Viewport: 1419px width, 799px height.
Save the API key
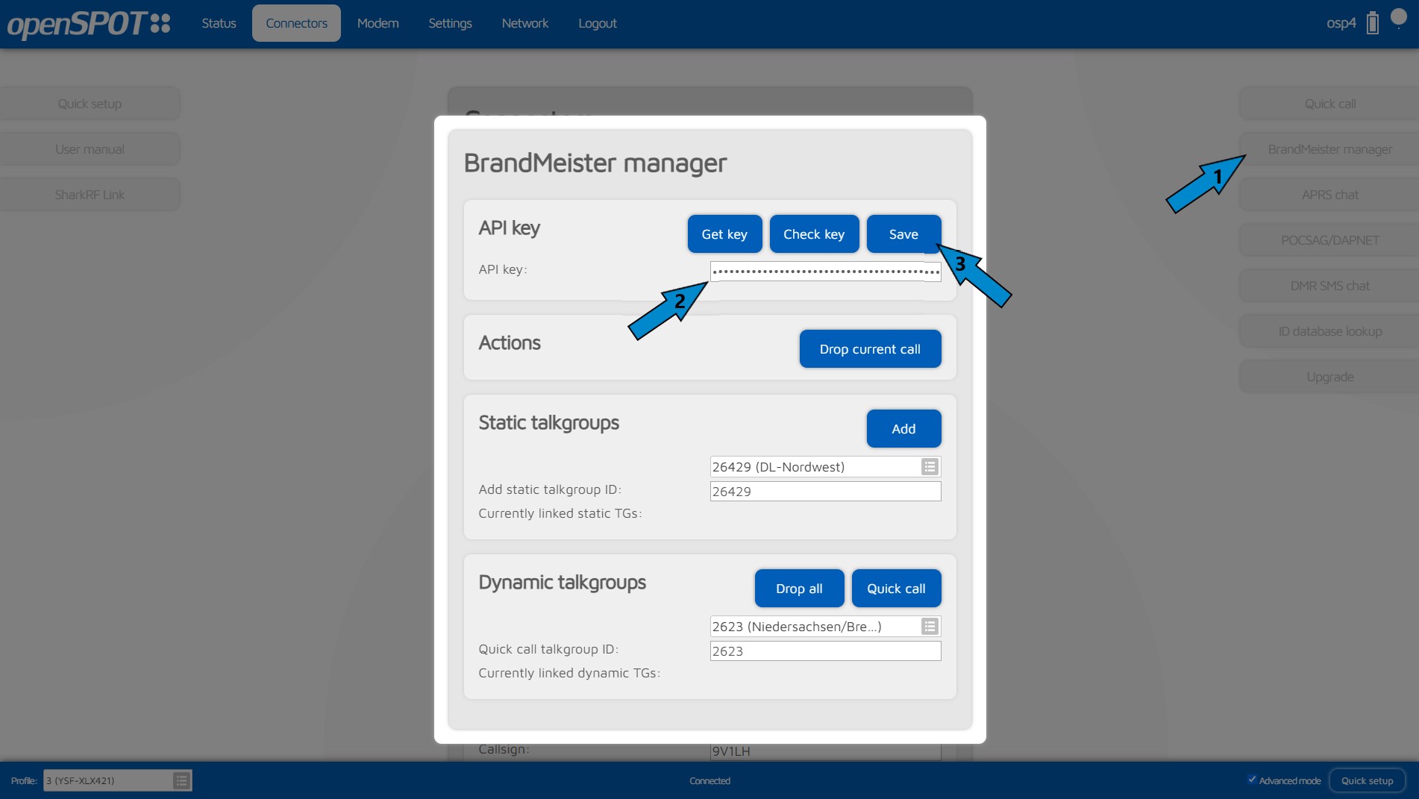[903, 234]
